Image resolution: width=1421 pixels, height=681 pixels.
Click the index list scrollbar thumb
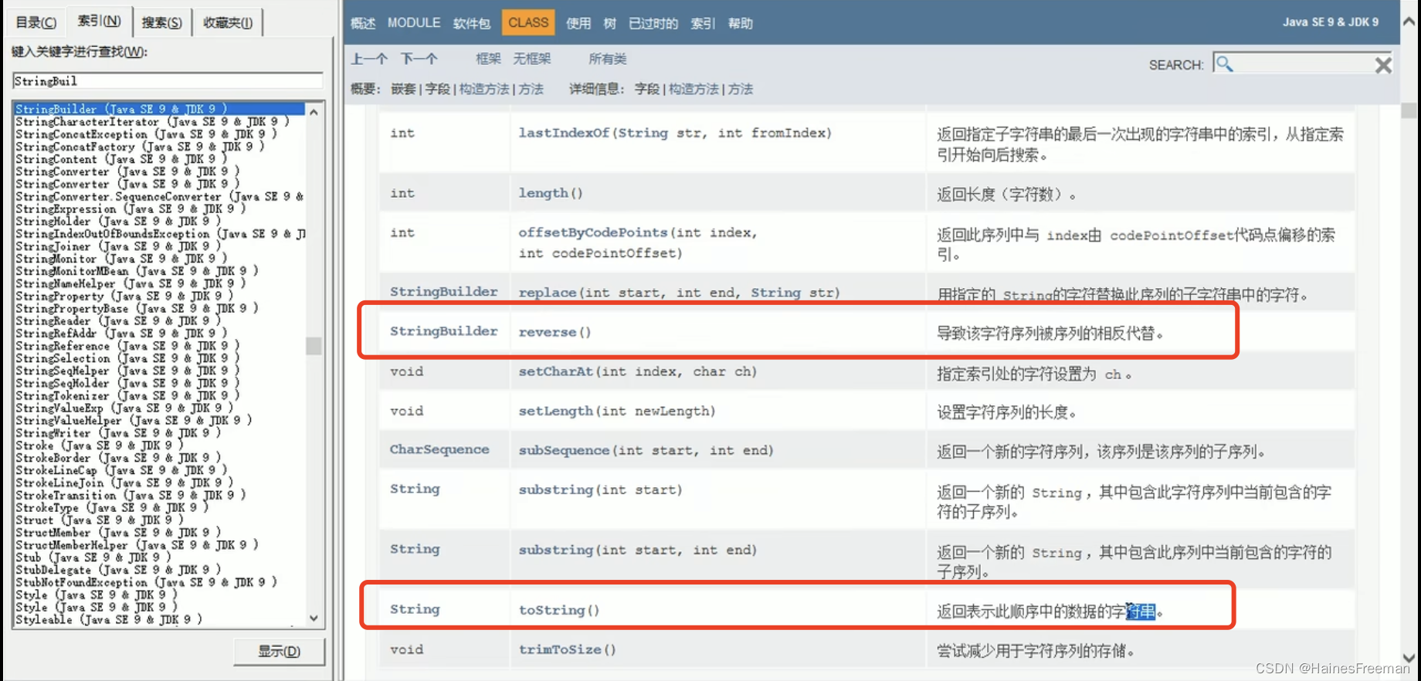(x=314, y=345)
